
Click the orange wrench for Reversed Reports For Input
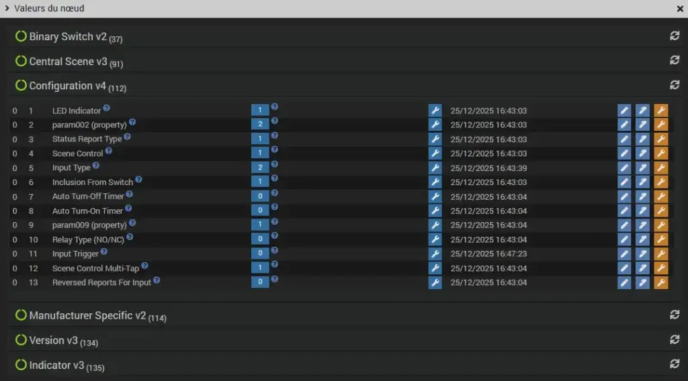660,282
